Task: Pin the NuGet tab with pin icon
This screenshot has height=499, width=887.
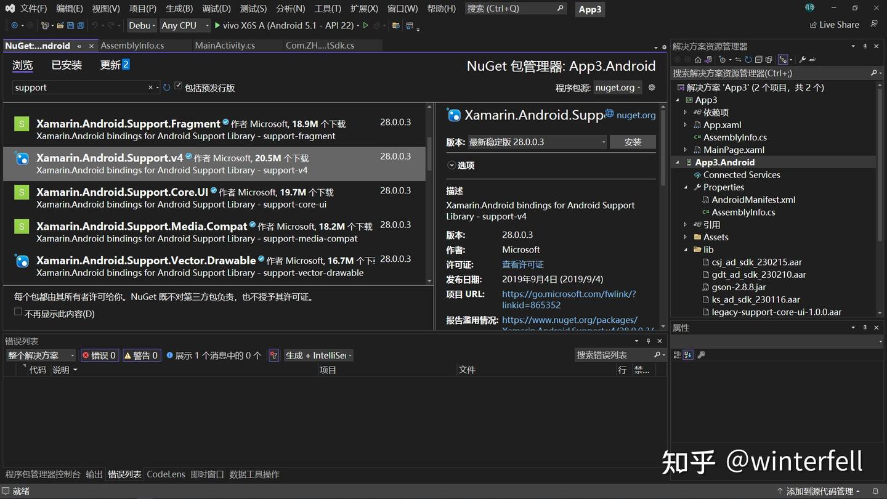Action: (x=79, y=46)
